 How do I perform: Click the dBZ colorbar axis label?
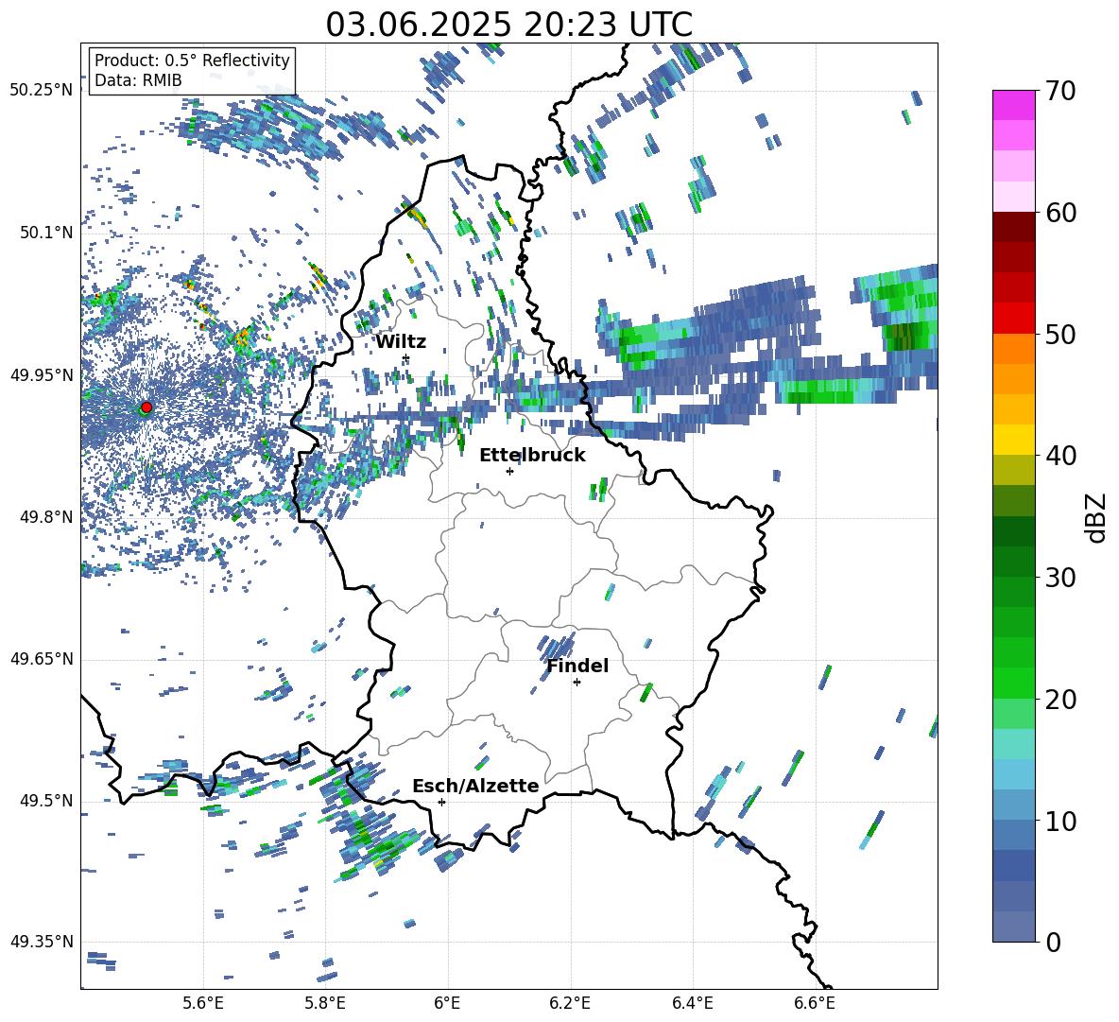[1094, 517]
